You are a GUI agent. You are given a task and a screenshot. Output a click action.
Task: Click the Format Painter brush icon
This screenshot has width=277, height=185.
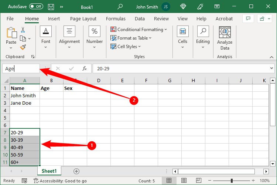click(x=23, y=47)
